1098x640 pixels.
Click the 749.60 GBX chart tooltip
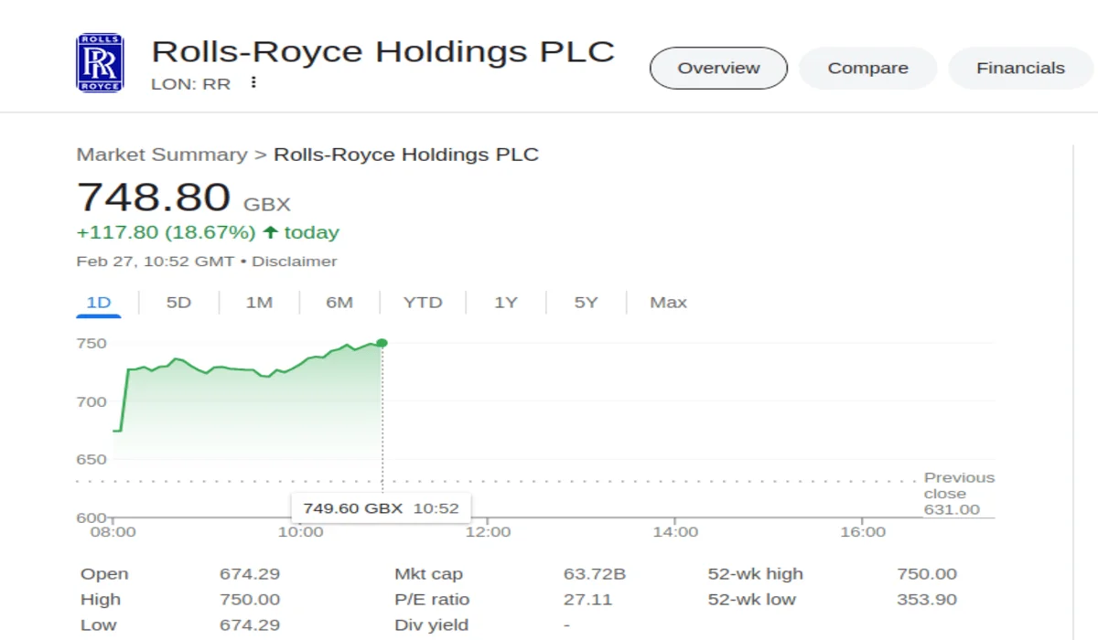tap(381, 508)
